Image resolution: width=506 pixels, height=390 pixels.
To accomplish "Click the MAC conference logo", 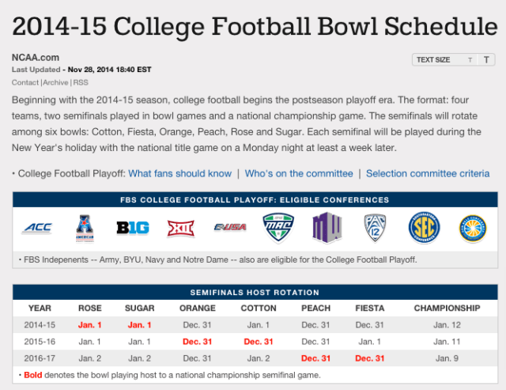I will [x=278, y=228].
